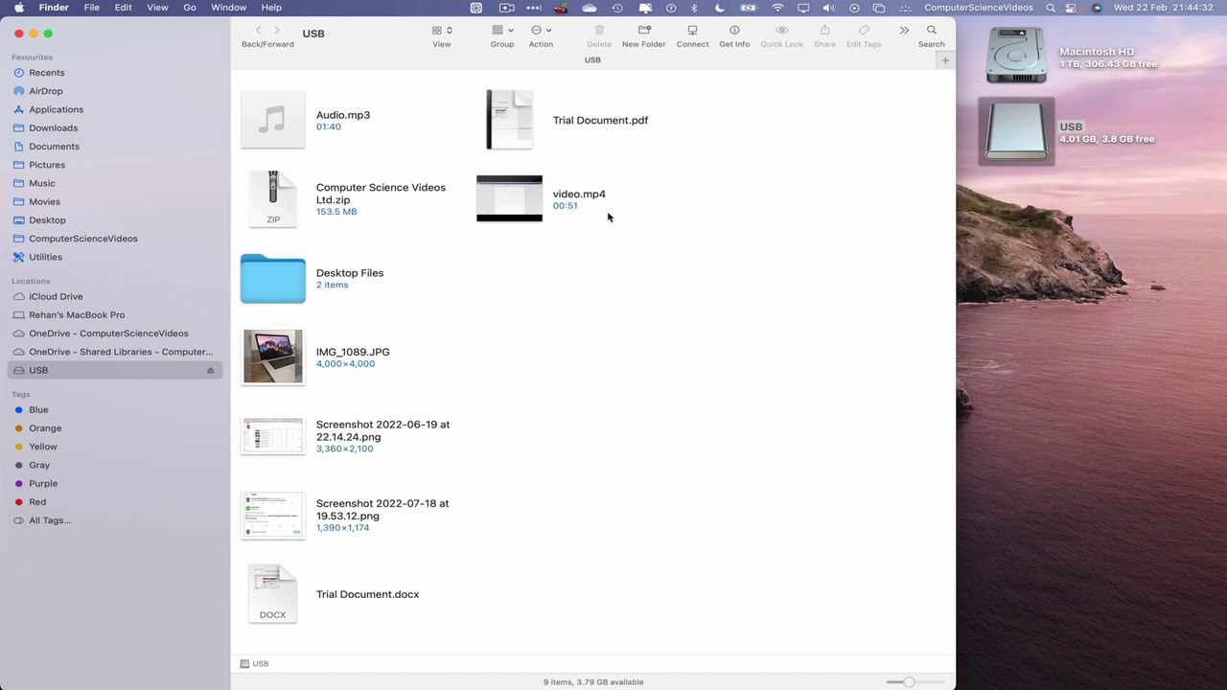
Task: Open the Help menu
Action: 271,8
